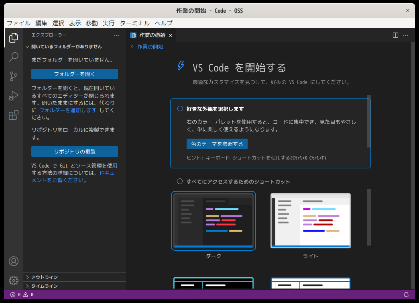Open the Manage gear icon

(14, 280)
